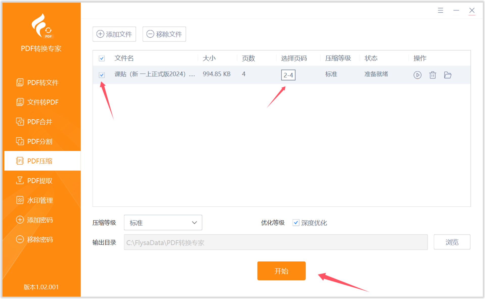Open the PDF提取 extraction section

point(42,181)
